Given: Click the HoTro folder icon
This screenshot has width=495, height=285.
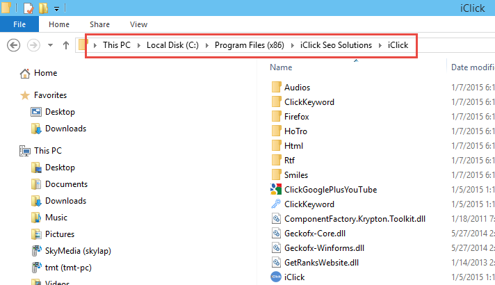Looking at the screenshot, I should (x=276, y=131).
